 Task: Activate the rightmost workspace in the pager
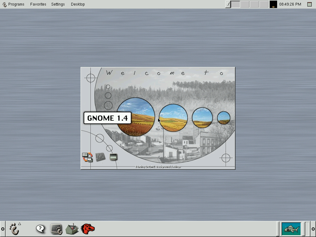[264, 4]
